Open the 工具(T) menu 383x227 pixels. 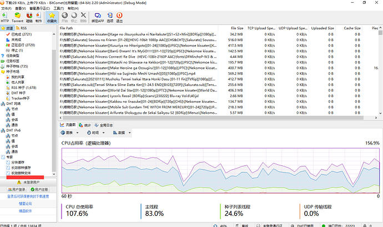59,8
